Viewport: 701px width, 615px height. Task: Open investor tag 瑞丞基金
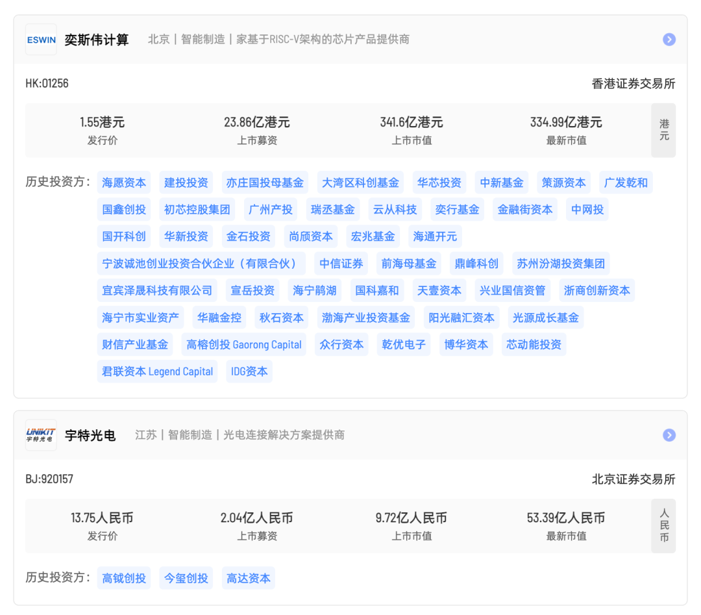point(332,209)
